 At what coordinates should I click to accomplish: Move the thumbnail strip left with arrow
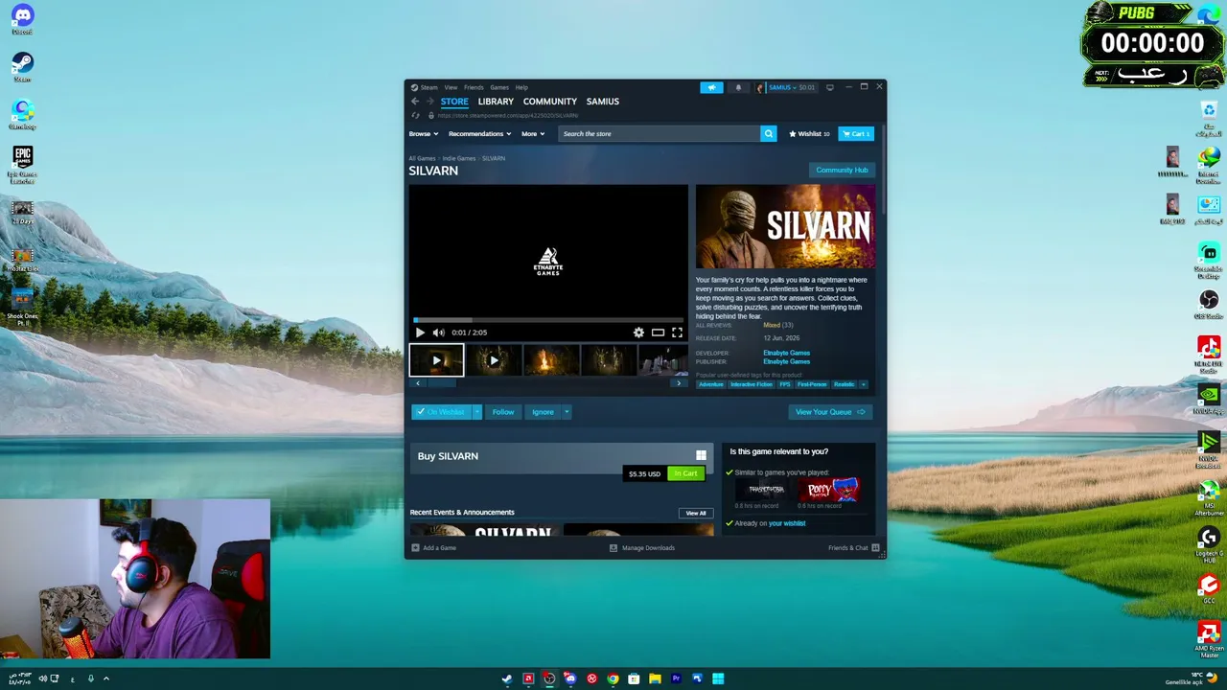click(x=417, y=383)
